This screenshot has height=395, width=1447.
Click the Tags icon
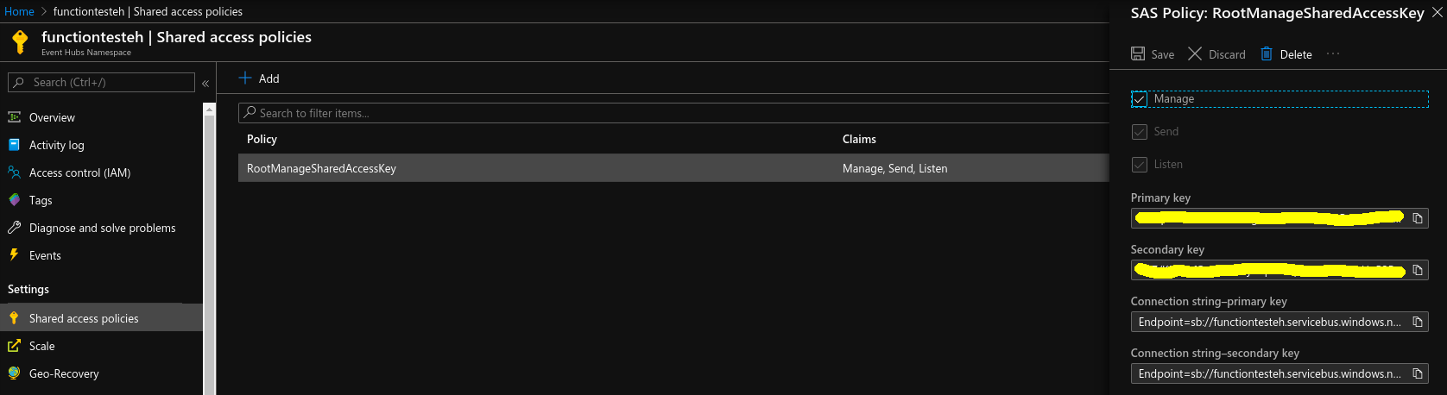point(14,200)
